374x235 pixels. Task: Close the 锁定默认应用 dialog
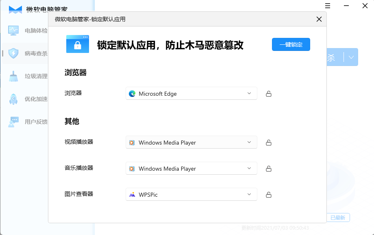(x=319, y=19)
